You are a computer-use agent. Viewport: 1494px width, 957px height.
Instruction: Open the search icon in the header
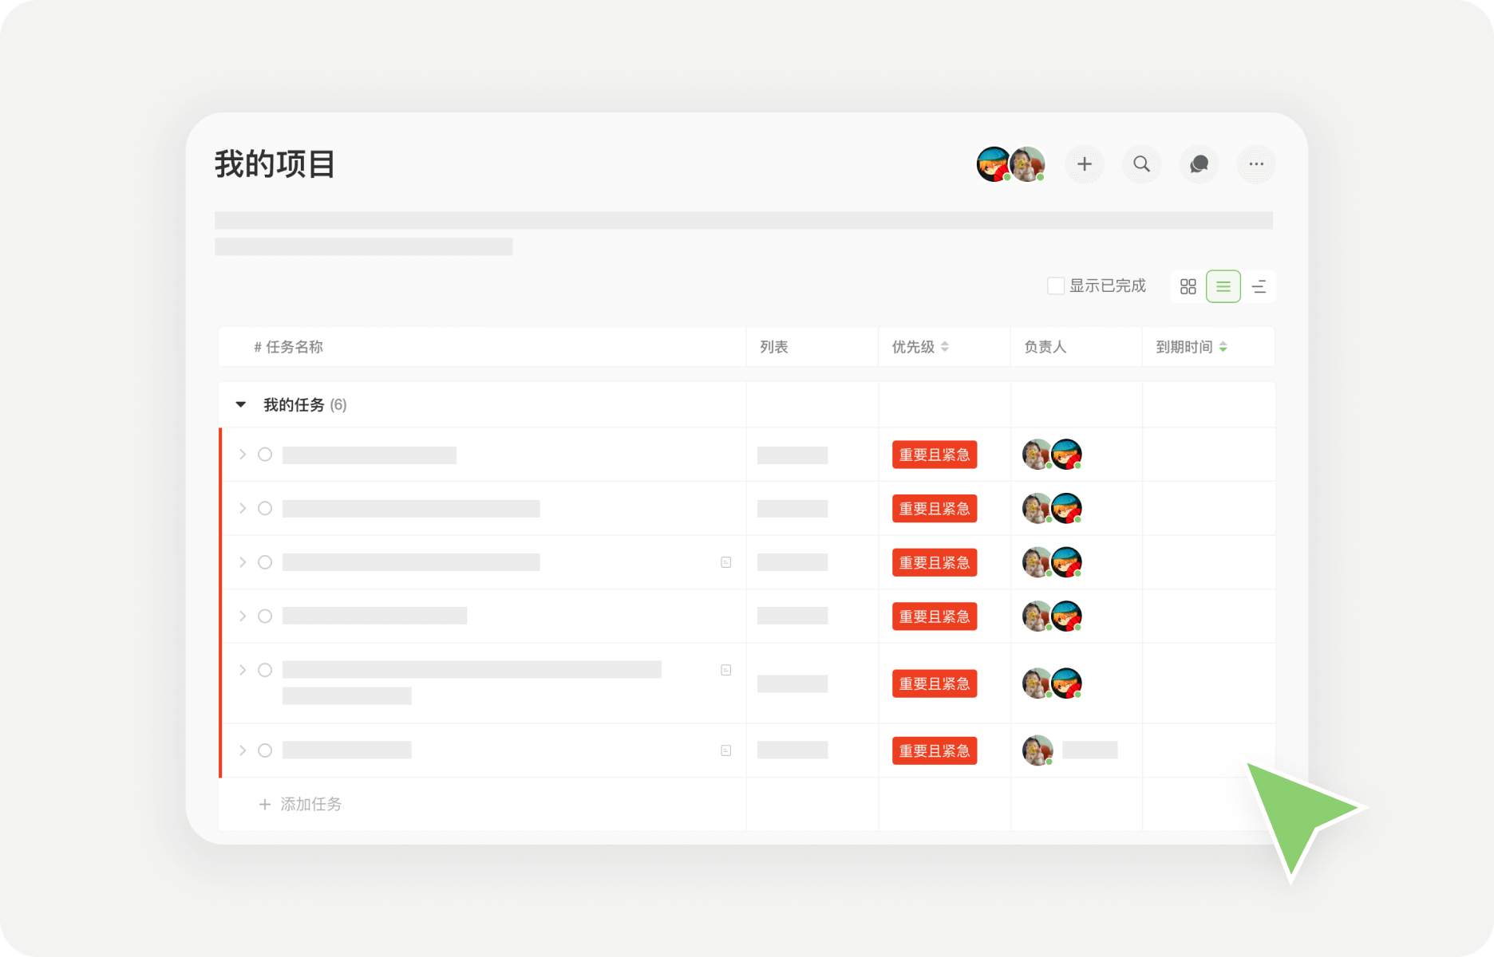point(1141,164)
